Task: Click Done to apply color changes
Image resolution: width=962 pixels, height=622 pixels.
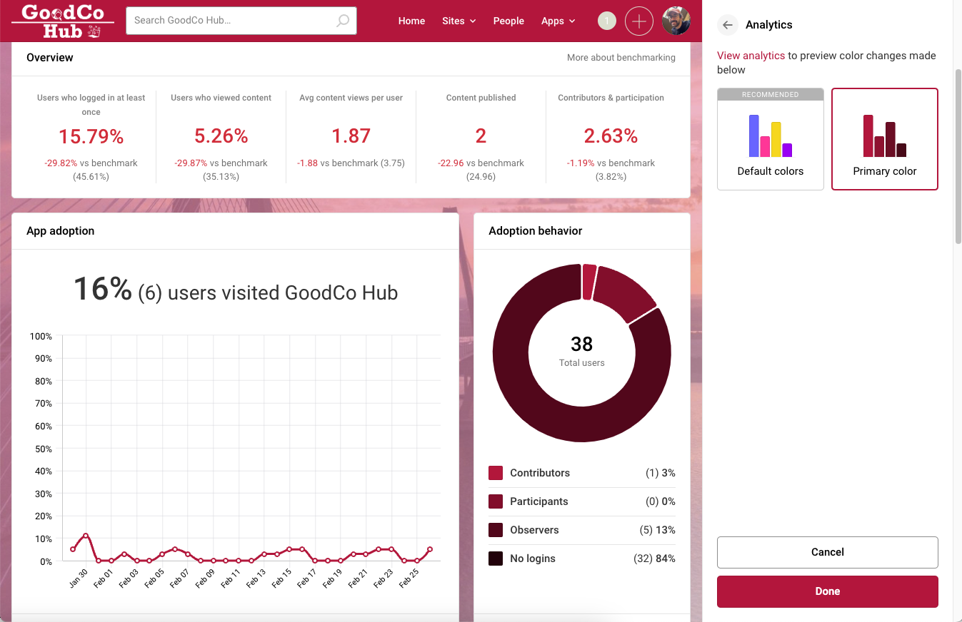Action: pos(827,591)
